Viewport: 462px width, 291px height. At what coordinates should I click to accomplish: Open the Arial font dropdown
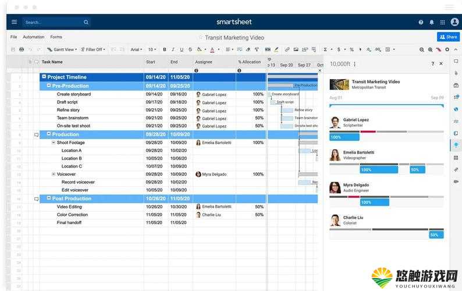(x=136, y=49)
